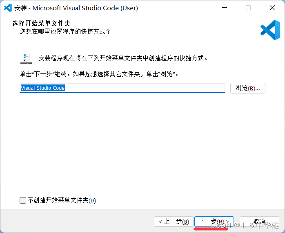Cancel setup with 取消 button
Screen dimensions: 285x233
pyautogui.click(x=259, y=222)
